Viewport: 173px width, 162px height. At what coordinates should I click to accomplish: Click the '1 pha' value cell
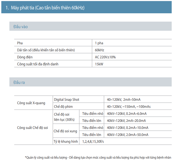pos(99,43)
